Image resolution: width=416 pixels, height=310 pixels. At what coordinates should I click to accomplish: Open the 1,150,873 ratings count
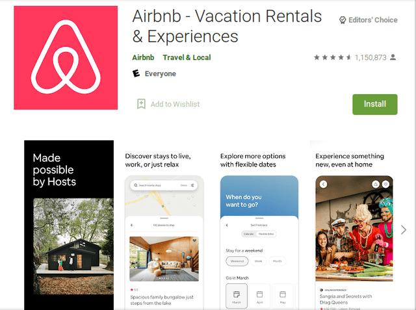pos(370,58)
